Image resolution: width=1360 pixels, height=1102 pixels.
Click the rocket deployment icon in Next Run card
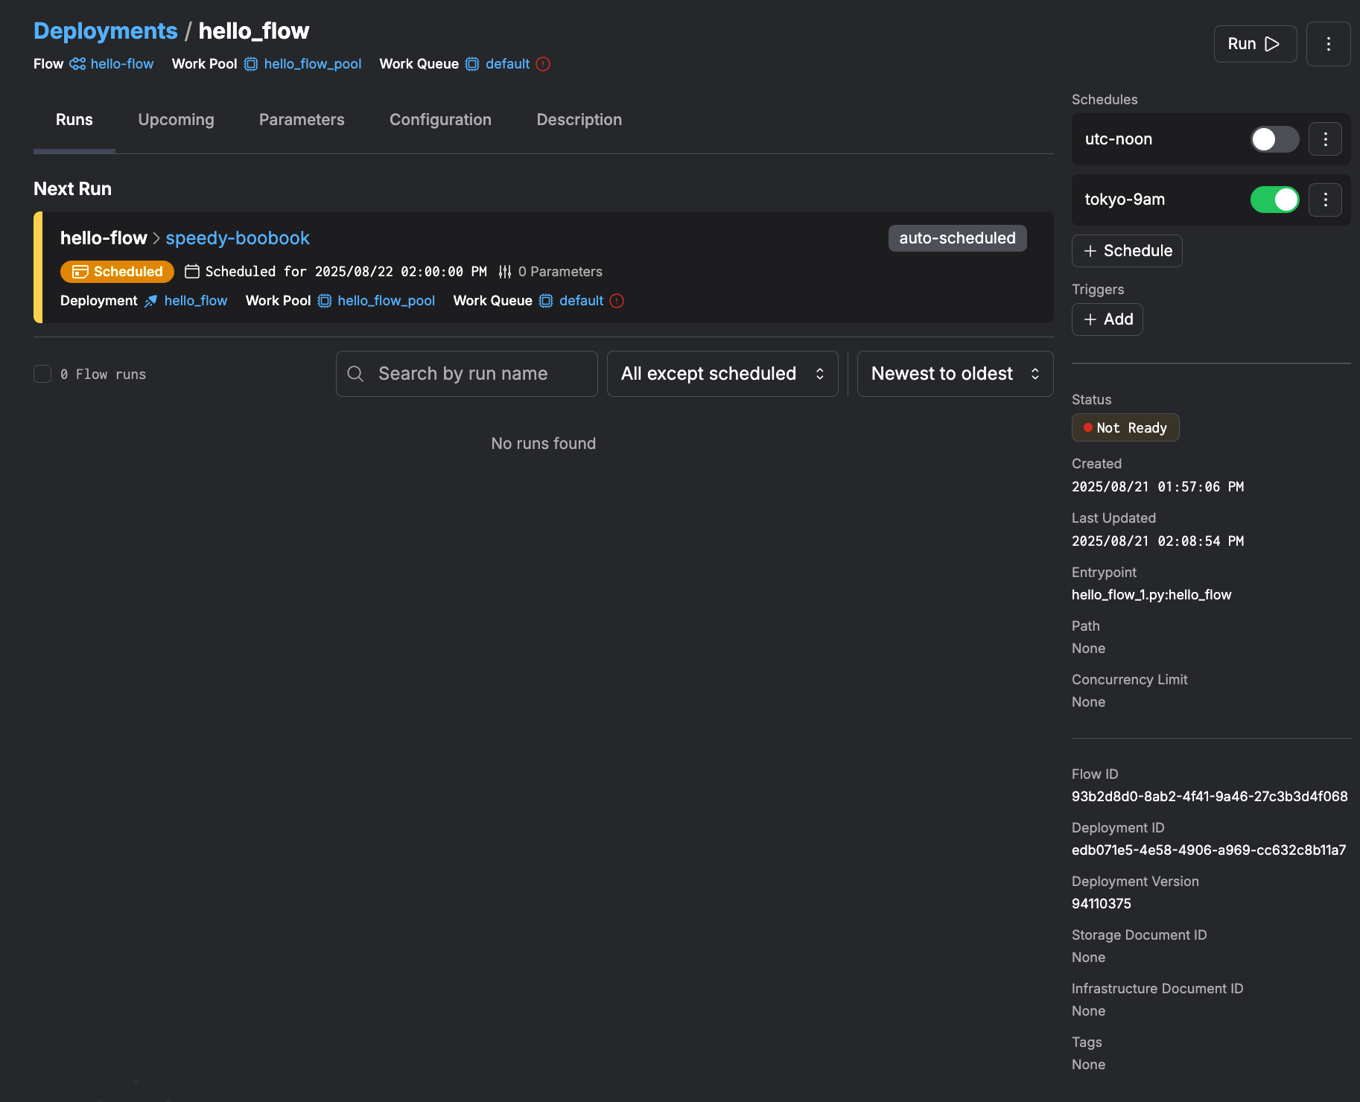coord(150,301)
